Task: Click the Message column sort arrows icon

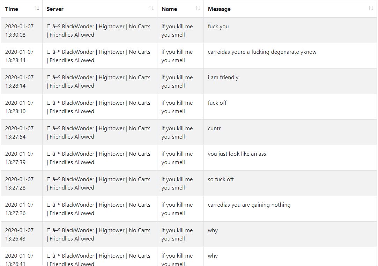Action: click(x=371, y=8)
